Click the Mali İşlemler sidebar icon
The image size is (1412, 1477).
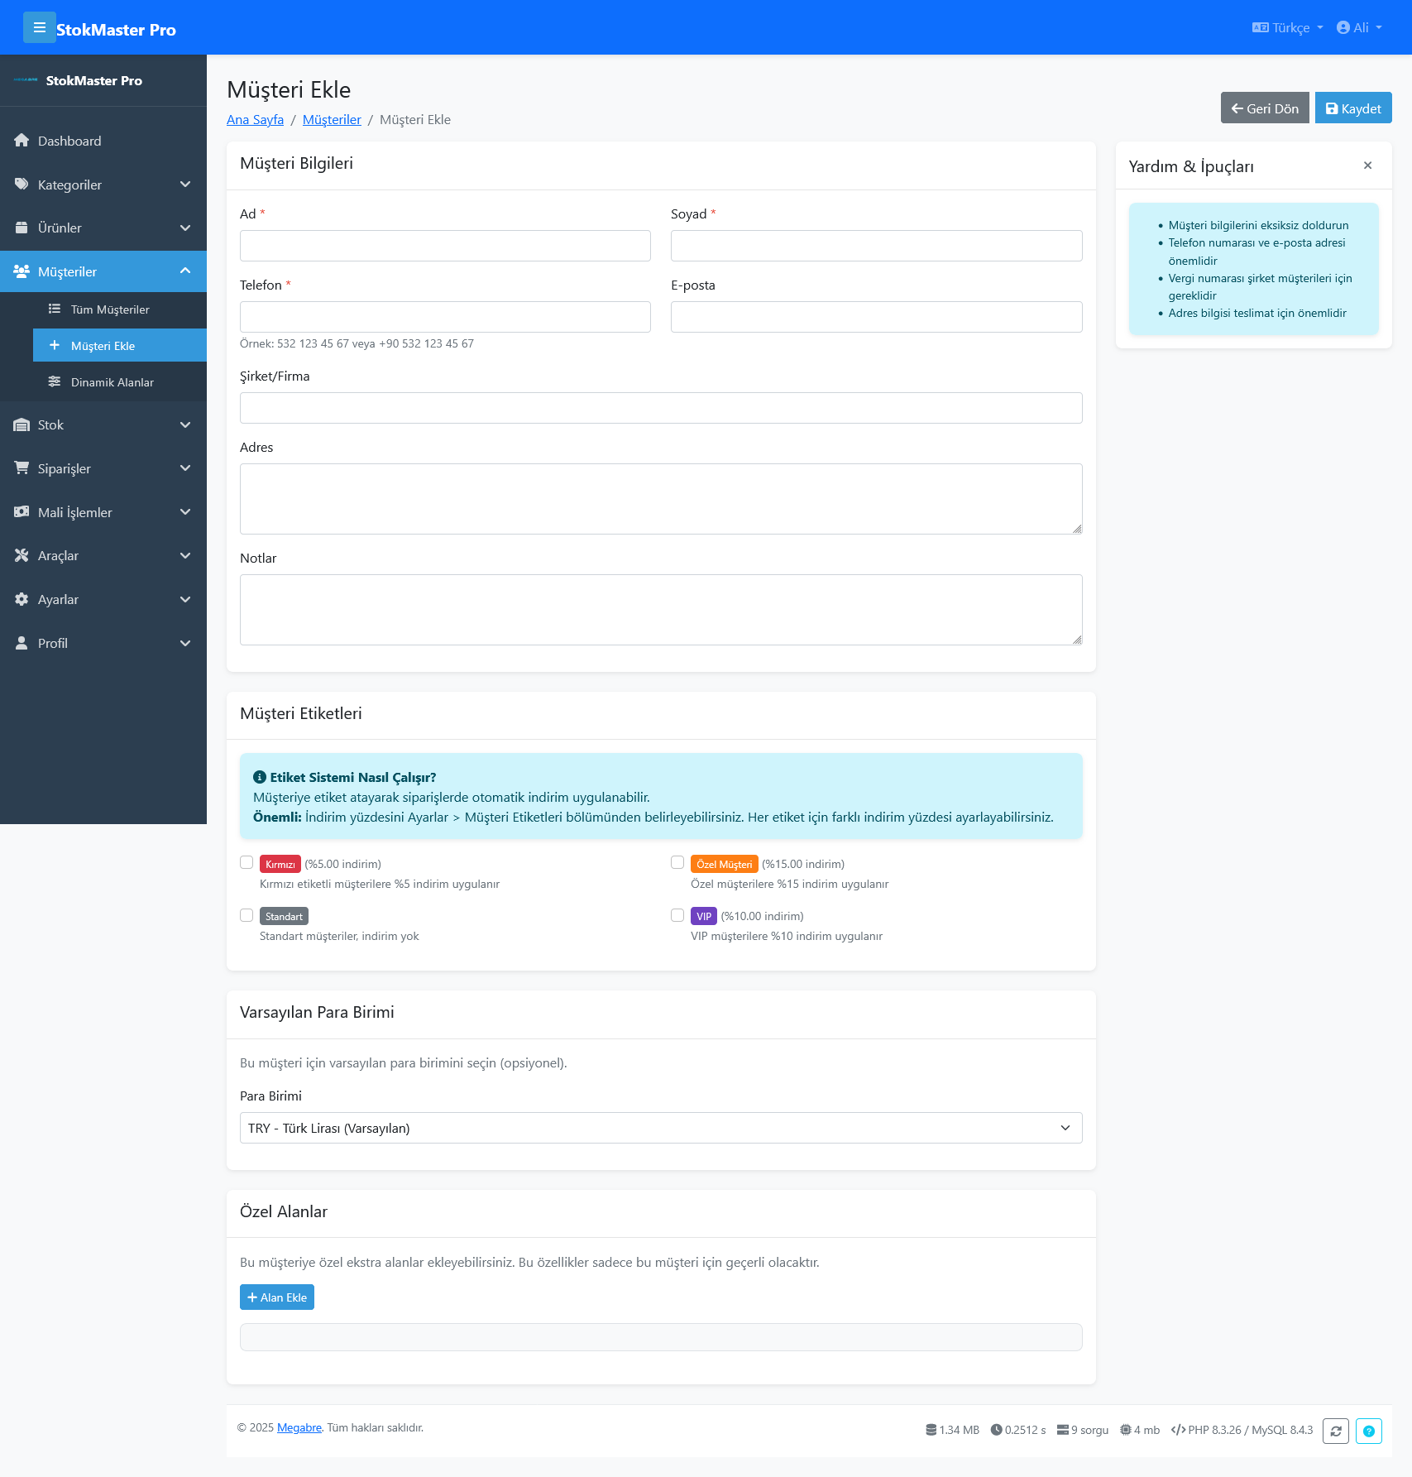coord(21,512)
